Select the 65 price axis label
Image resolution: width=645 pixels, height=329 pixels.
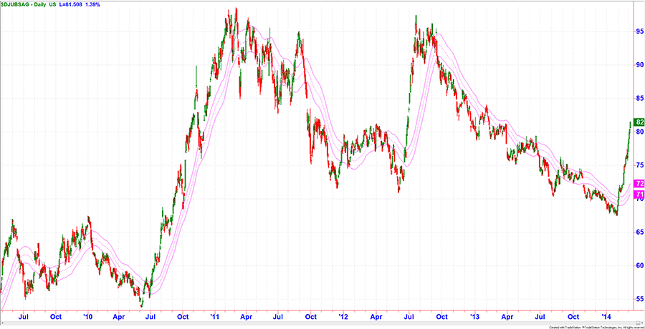pyautogui.click(x=638, y=232)
